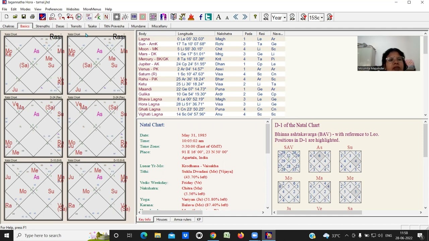
Task: Click the Hora Lagna row
Action: click(211, 104)
